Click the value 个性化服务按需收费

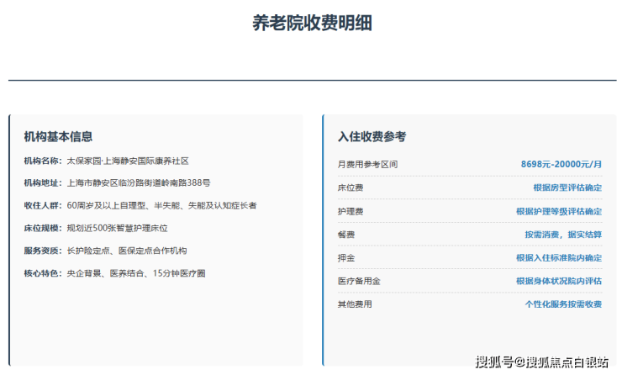[563, 304]
